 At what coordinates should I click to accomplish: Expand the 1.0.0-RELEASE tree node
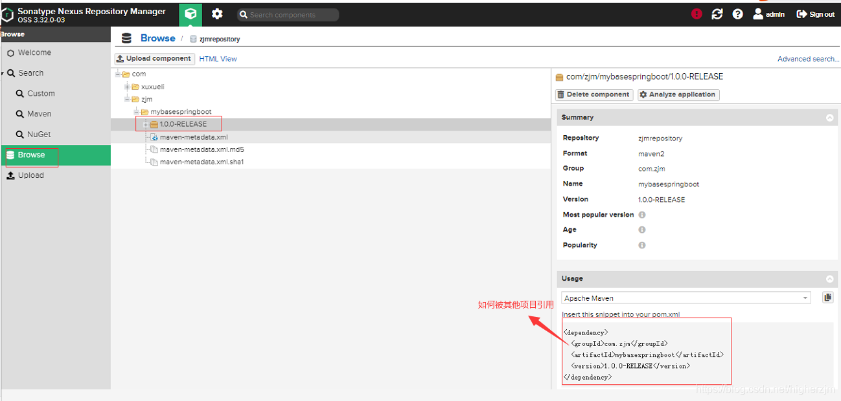(146, 124)
